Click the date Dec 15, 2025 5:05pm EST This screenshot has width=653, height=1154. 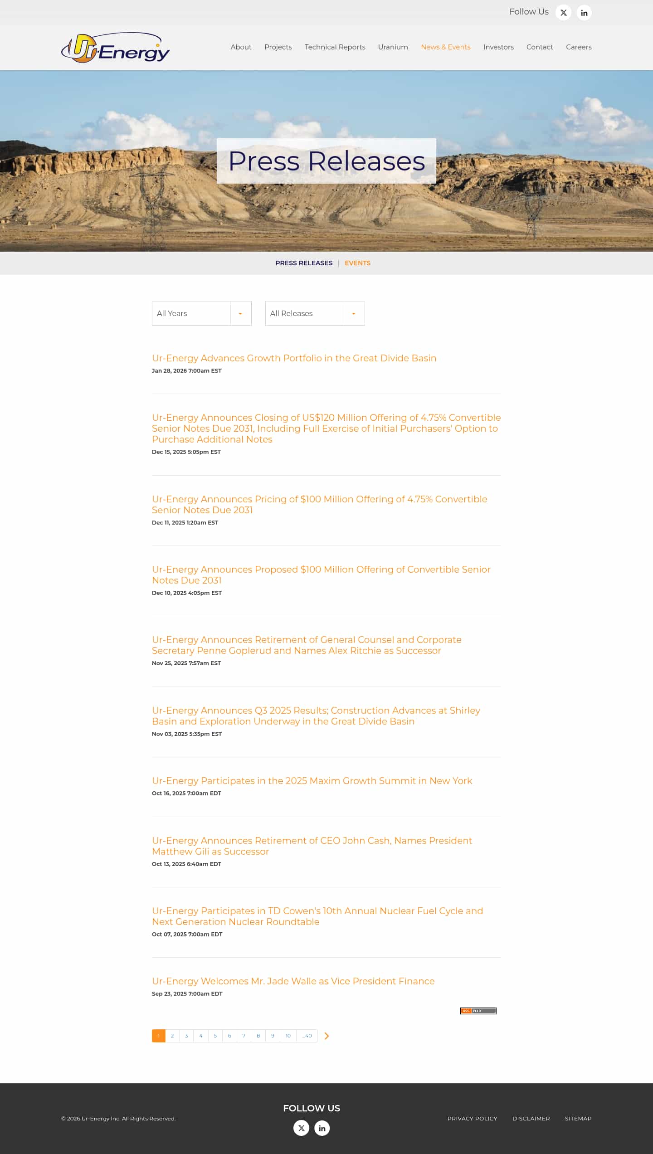tap(186, 452)
